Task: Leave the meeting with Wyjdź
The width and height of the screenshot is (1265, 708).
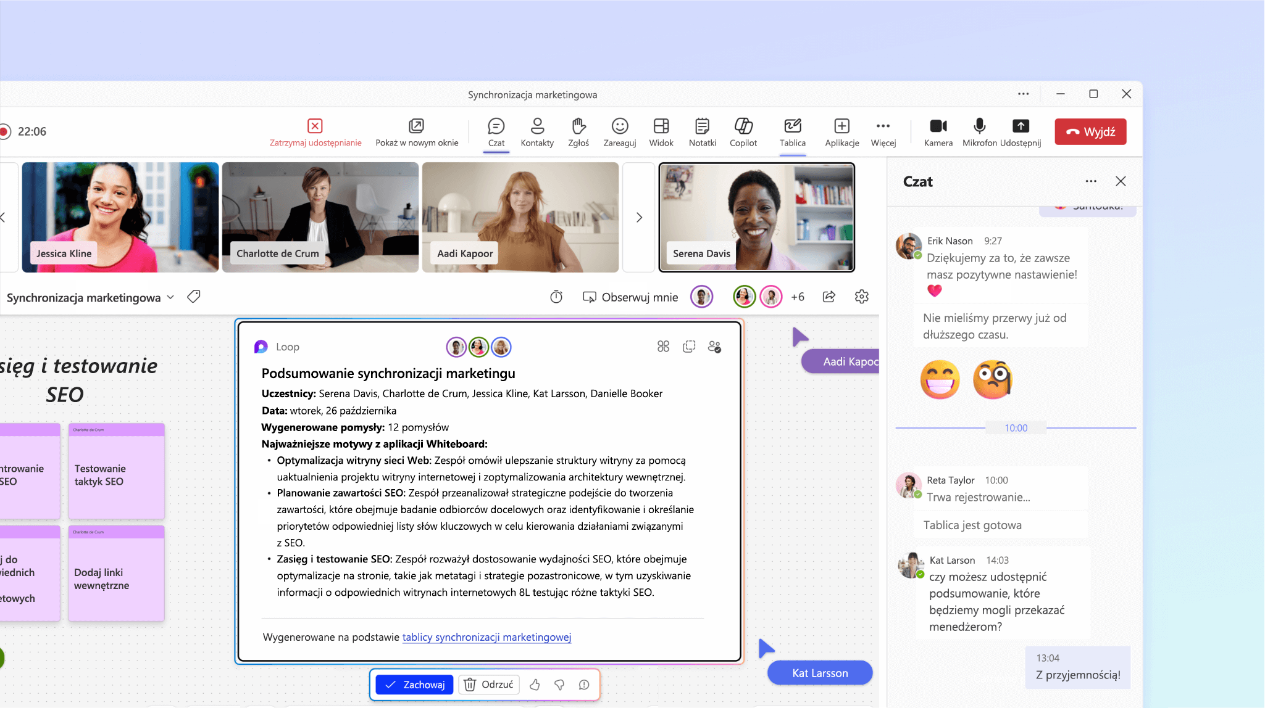Action: (x=1091, y=131)
